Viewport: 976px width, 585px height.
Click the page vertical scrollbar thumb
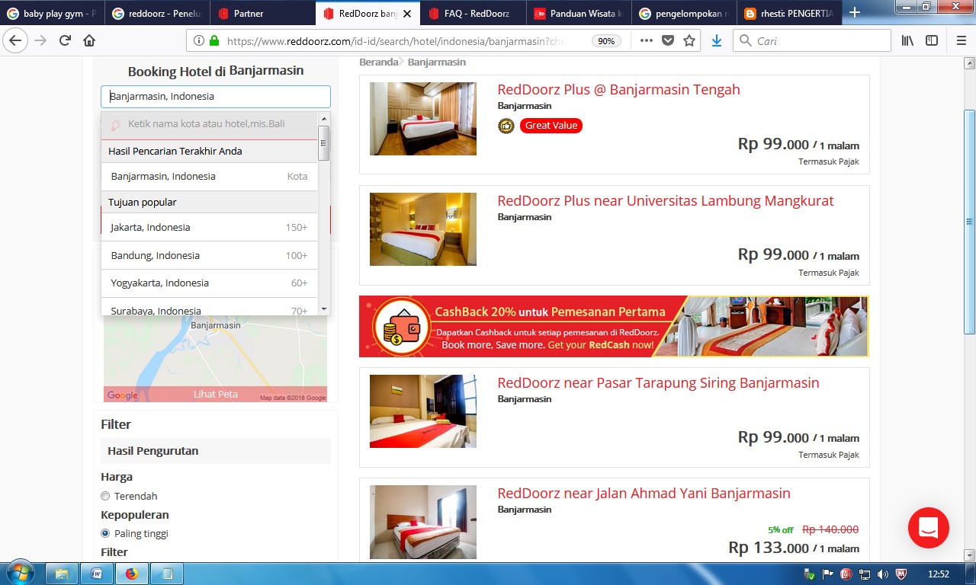click(969, 222)
